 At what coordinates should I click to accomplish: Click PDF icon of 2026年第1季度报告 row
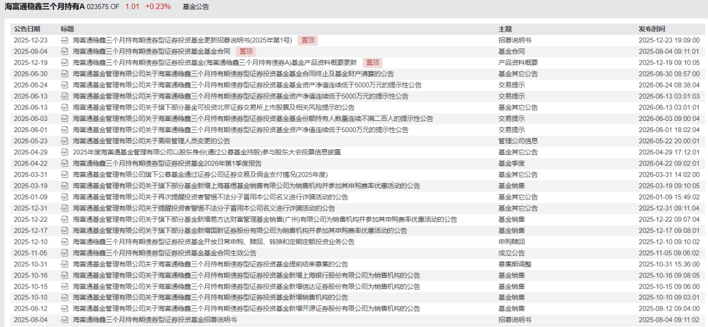64,163
